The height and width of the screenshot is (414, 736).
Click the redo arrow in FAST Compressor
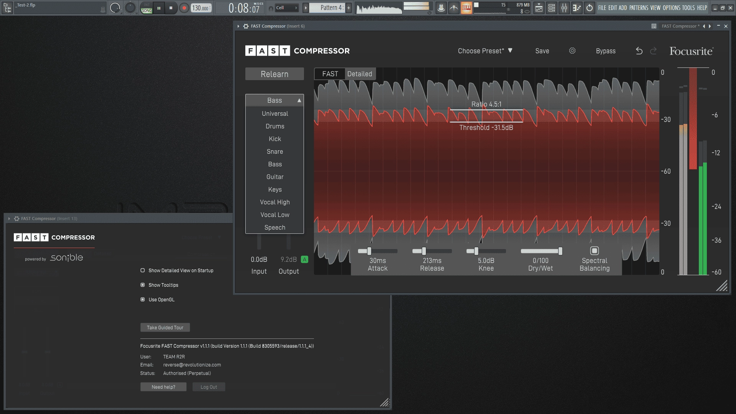[x=654, y=51]
